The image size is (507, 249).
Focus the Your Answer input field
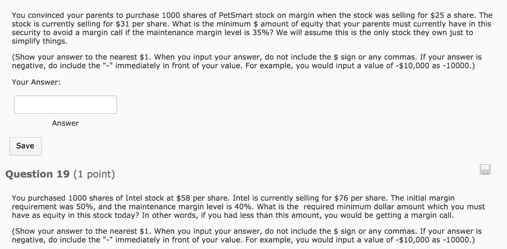click(65, 104)
